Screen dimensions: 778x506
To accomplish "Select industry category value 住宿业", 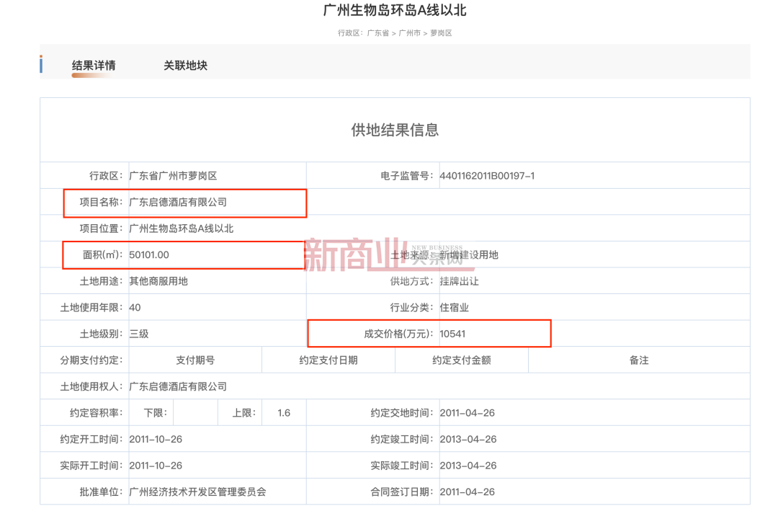I will click(x=455, y=307).
